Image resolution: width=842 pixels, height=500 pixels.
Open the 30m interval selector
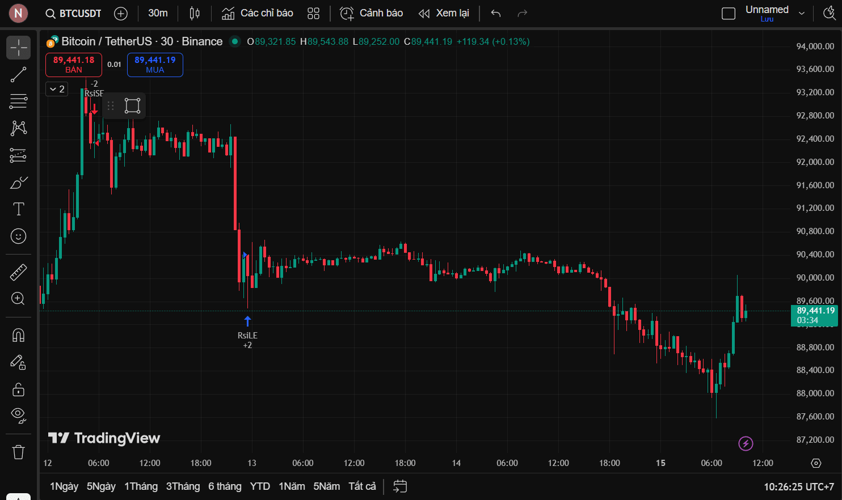pos(158,13)
